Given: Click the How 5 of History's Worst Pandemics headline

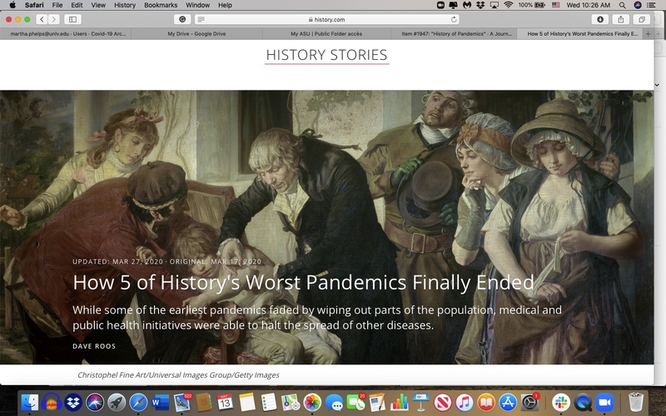Looking at the screenshot, I should click(303, 282).
